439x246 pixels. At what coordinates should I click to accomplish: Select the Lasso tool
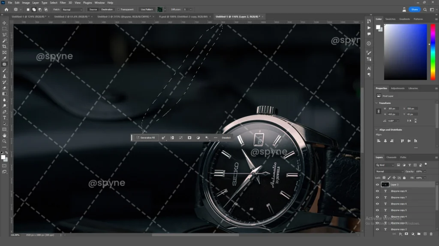4,35
